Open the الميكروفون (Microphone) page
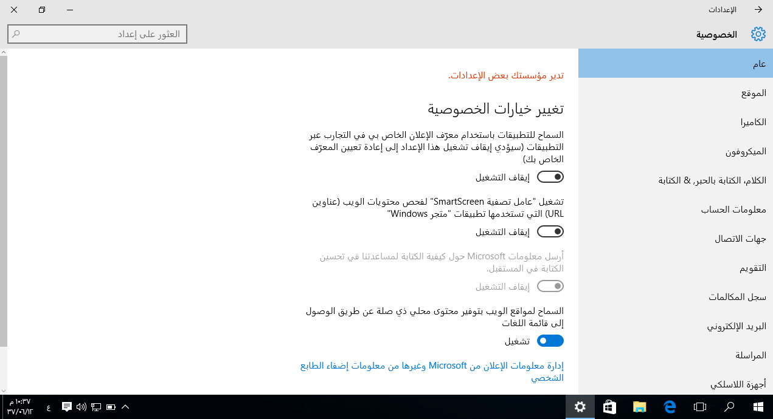 676,151
